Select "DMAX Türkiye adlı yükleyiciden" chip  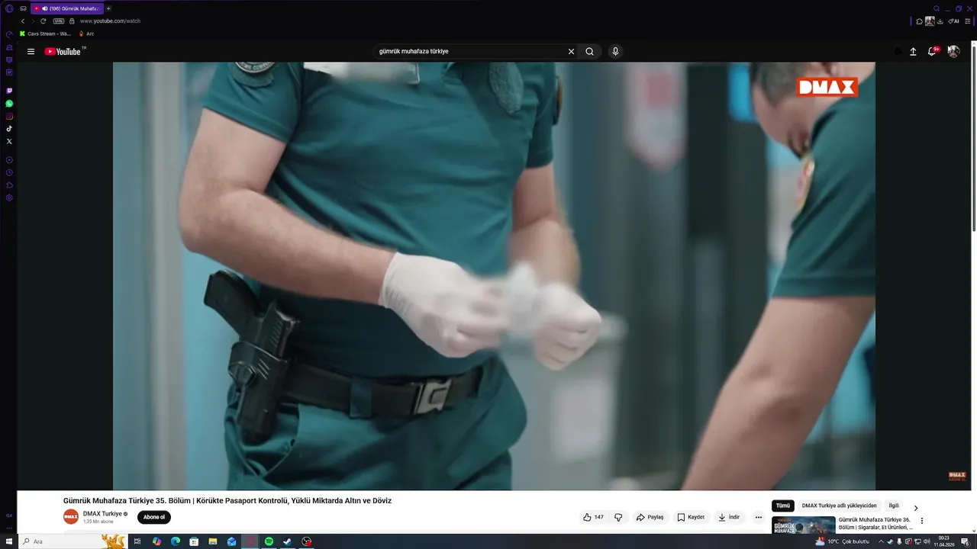click(x=839, y=506)
